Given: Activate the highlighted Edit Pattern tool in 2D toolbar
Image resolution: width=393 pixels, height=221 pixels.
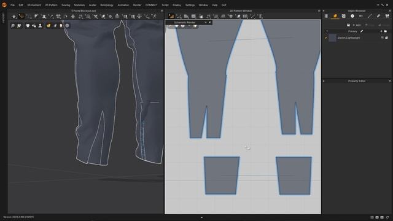Looking at the screenshot, I should pos(171,17).
